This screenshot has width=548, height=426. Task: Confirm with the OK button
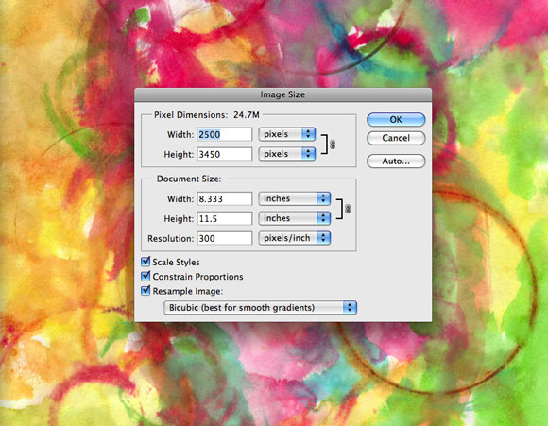pos(396,120)
